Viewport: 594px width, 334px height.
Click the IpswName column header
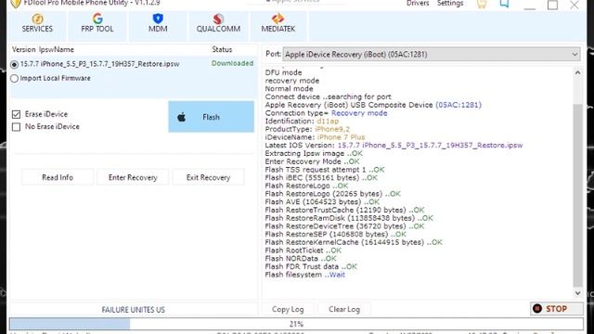tap(56, 49)
